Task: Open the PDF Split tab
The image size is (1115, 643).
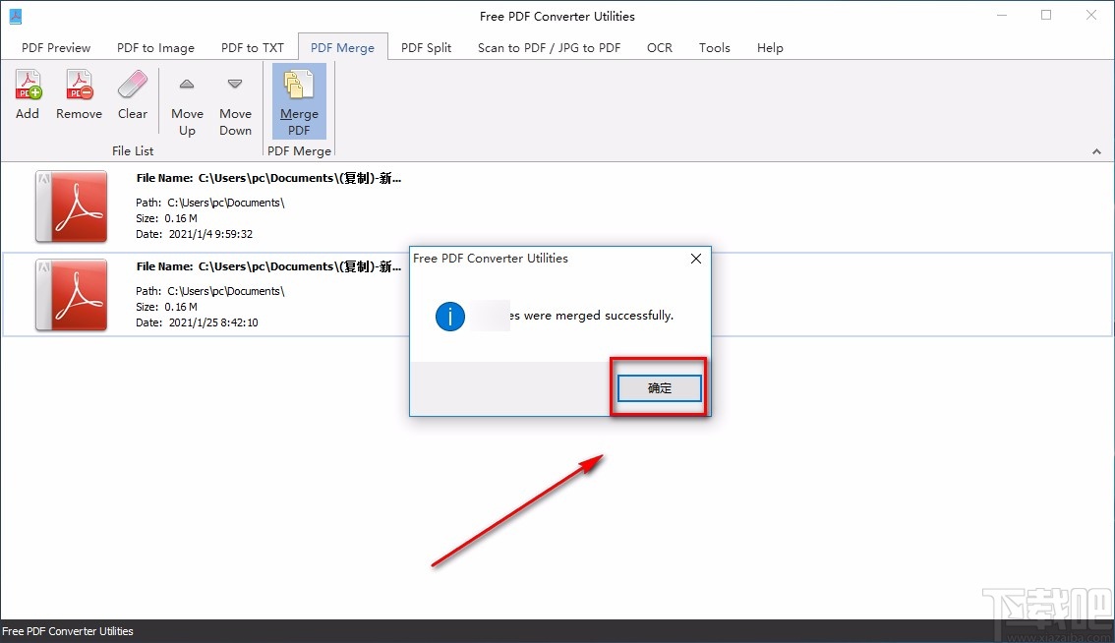Action: pyautogui.click(x=426, y=47)
